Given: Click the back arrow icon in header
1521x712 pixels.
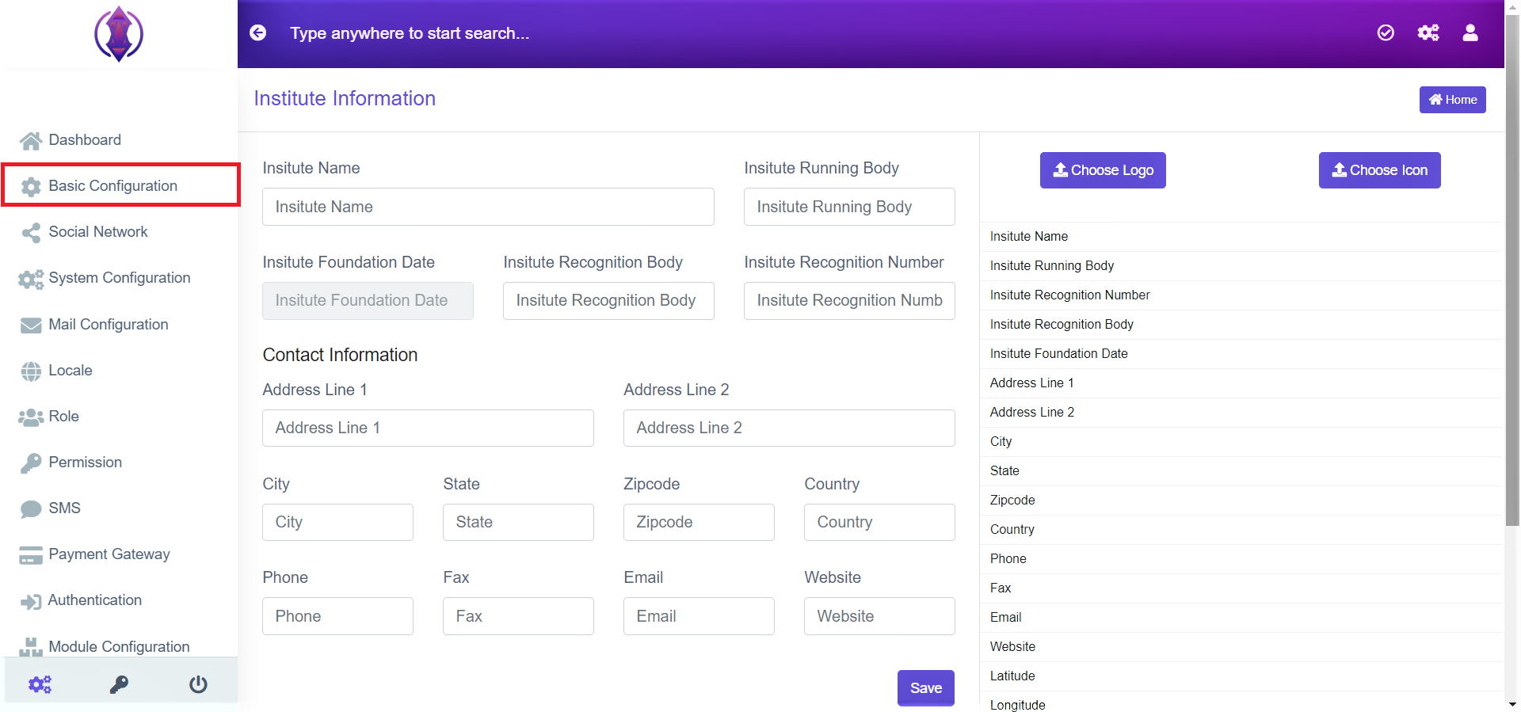Looking at the screenshot, I should (258, 32).
